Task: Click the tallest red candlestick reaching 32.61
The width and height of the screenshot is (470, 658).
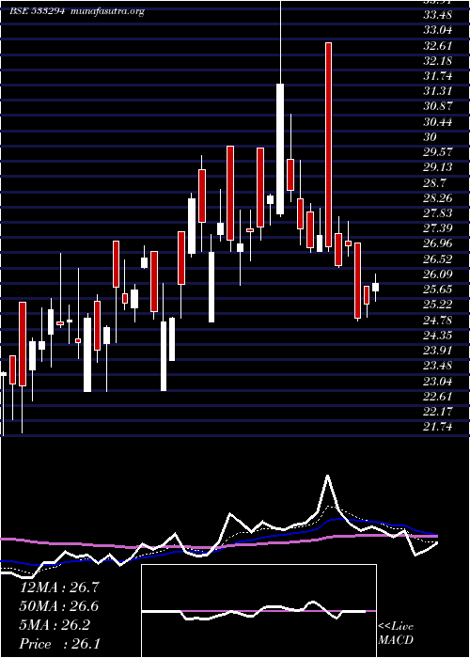Action: tap(328, 145)
